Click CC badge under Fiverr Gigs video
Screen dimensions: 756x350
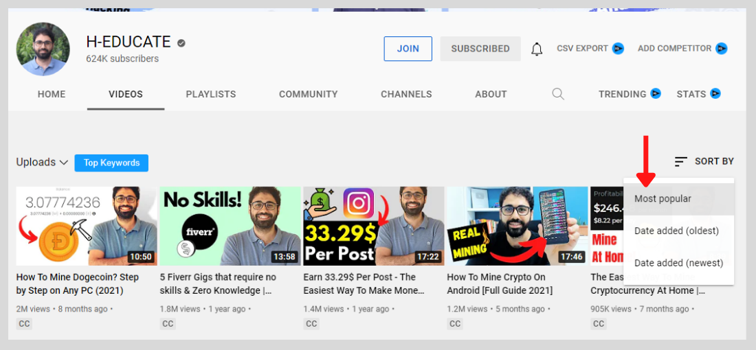(168, 324)
